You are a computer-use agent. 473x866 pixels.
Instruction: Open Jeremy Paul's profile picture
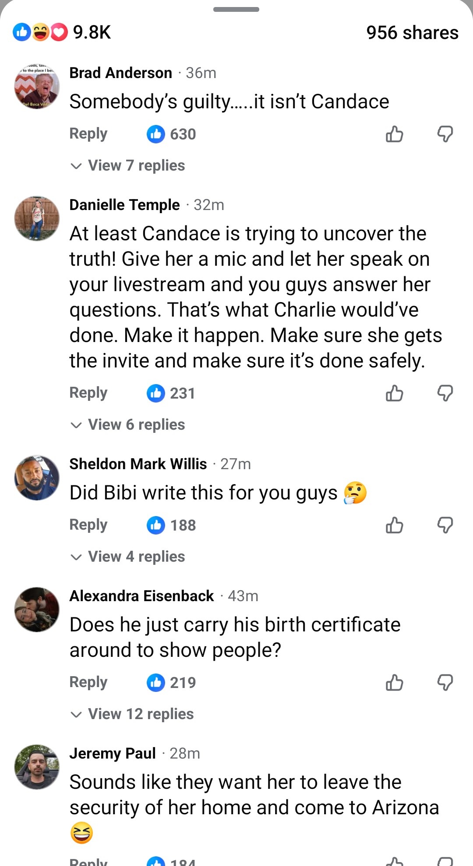[x=37, y=766]
